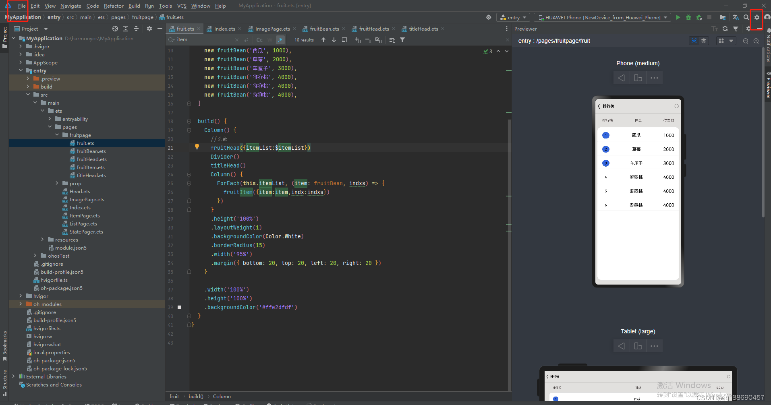Open search results in Find window icon
Image resolution: width=771 pixels, height=405 pixels.
344,40
